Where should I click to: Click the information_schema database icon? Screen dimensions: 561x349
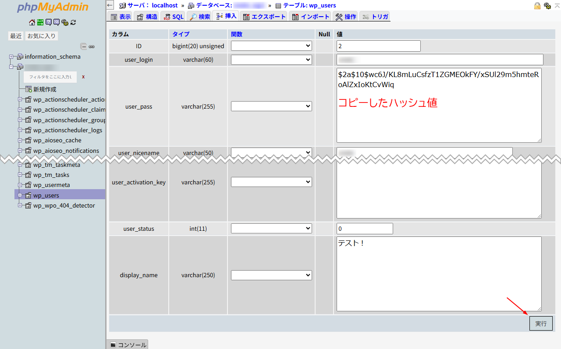pyautogui.click(x=20, y=56)
